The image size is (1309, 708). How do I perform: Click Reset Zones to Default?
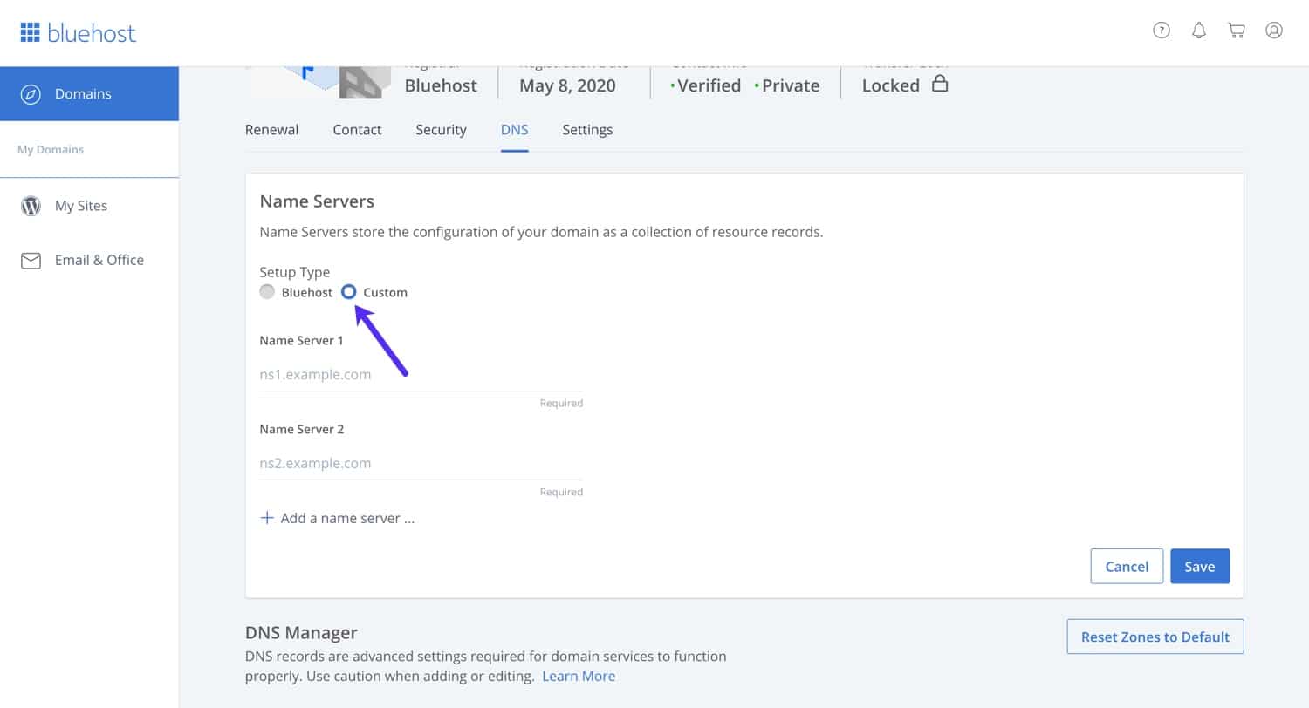1155,637
